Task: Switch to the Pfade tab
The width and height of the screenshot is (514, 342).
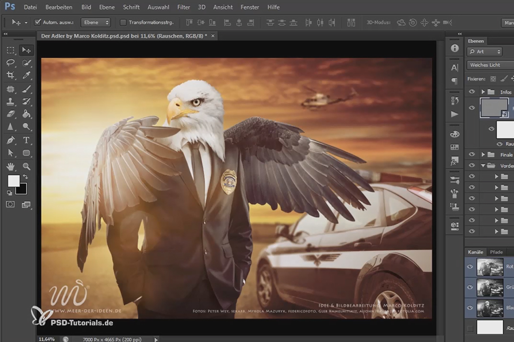Action: 496,252
